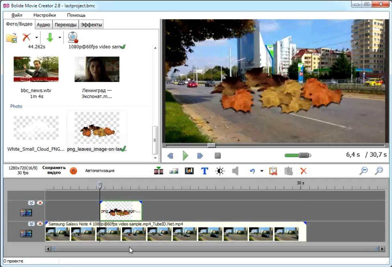Click the gray speaker volume icon
This screenshot has width=392, height=267.
coord(235,171)
